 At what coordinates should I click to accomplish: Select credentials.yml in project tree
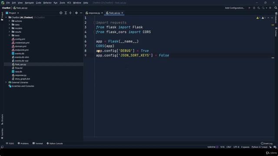(22, 42)
